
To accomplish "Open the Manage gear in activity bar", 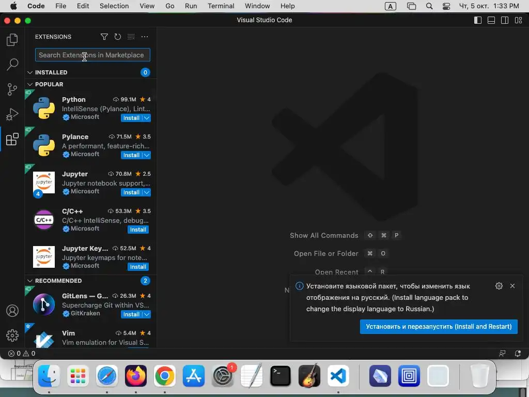I will coord(12,335).
